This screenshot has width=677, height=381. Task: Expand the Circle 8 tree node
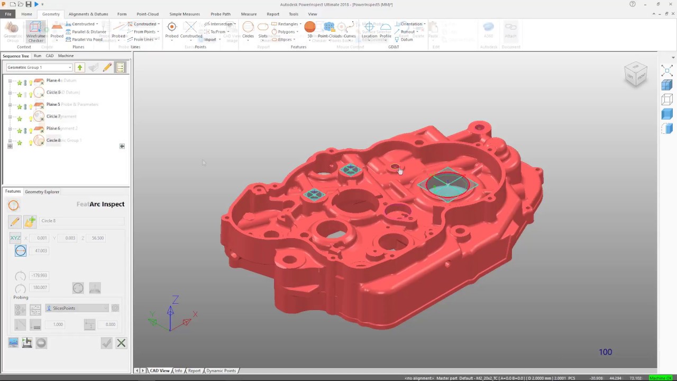10,141
